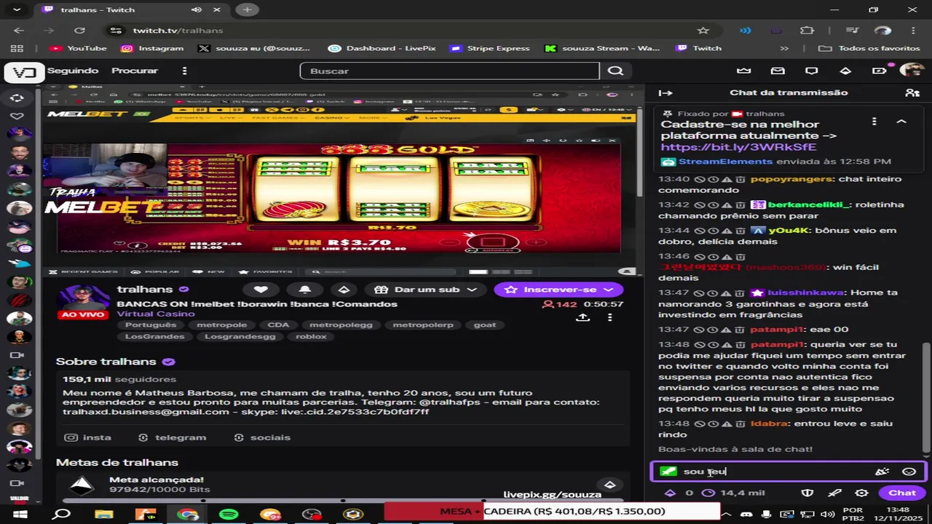Click the cheer bits icon next to bell
The width and height of the screenshot is (932, 524).
pos(344,289)
